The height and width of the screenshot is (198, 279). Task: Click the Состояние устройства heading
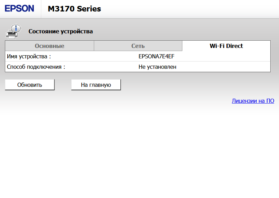[61, 31]
